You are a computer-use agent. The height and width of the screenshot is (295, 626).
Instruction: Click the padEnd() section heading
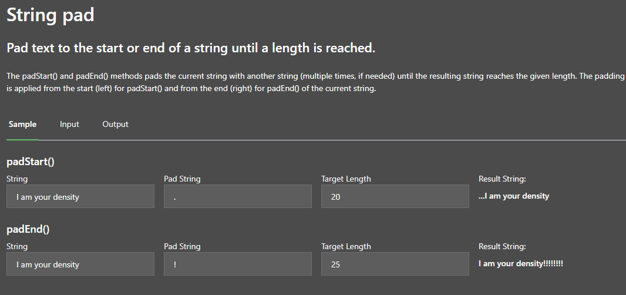[x=28, y=230]
